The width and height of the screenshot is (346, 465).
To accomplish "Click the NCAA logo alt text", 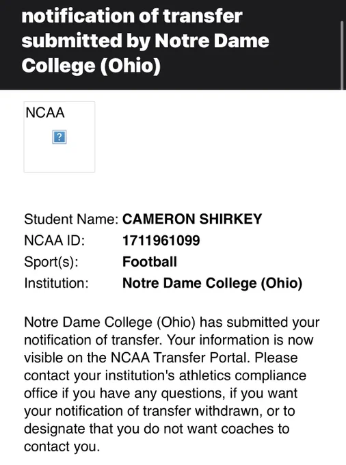I will 45,113.
